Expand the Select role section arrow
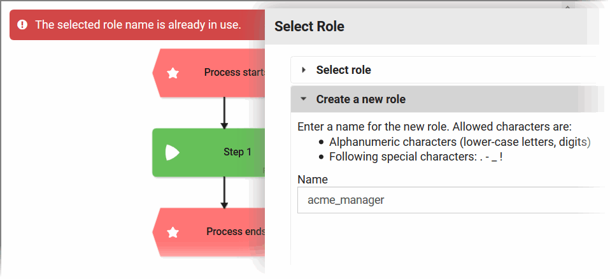Viewport: 610px width, 279px height. click(304, 70)
